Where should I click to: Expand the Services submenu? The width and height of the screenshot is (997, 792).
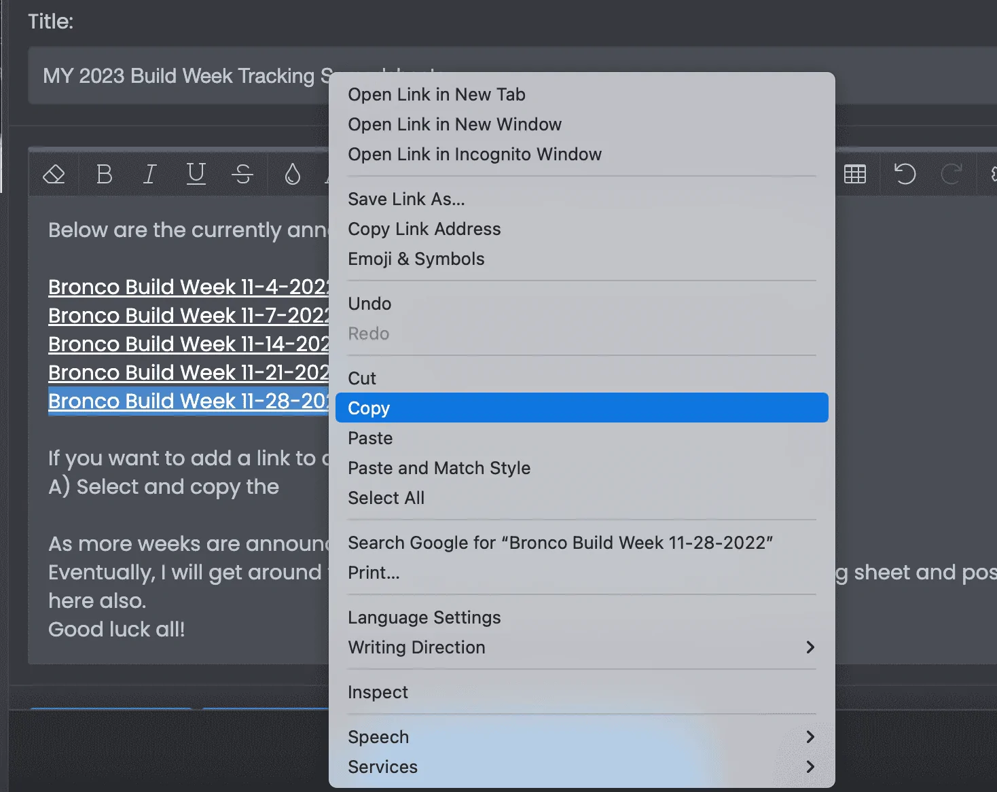(x=582, y=767)
